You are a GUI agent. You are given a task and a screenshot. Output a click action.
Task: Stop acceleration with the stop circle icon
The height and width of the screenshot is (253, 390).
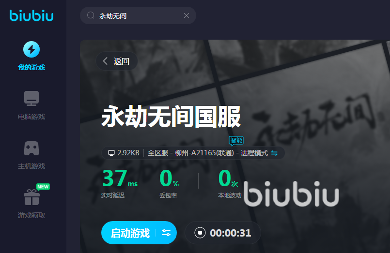pyautogui.click(x=200, y=233)
